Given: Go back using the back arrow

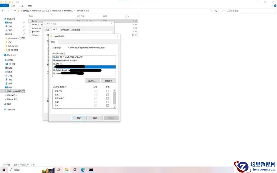Looking at the screenshot, I should tap(3, 11).
